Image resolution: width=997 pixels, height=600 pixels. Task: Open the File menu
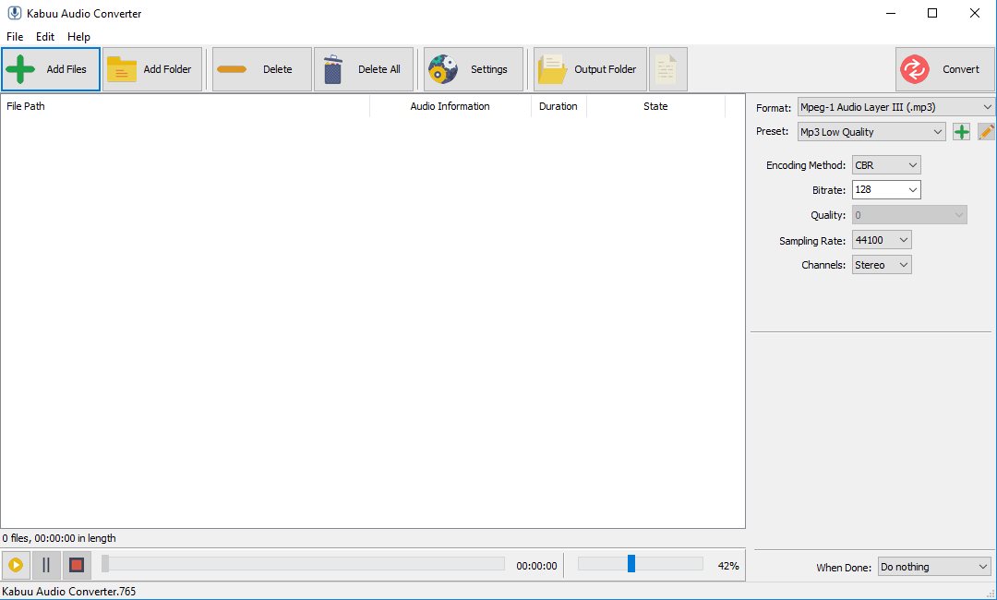pyautogui.click(x=15, y=37)
